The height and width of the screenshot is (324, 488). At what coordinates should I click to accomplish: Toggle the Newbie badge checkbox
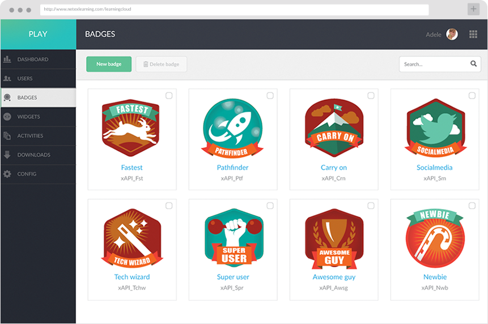pos(472,206)
